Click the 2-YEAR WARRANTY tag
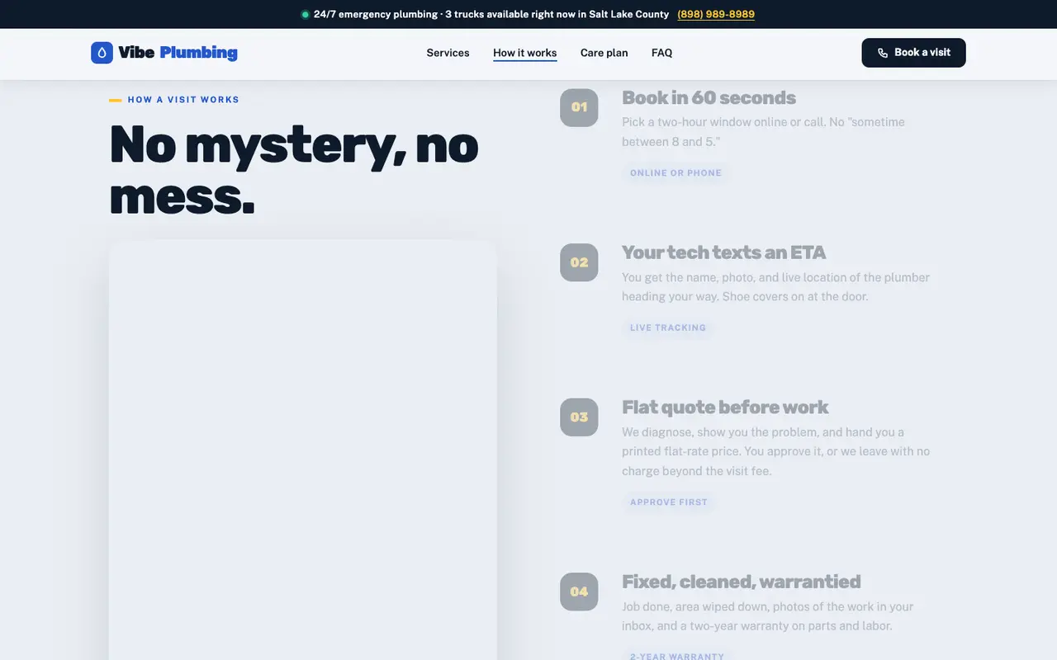Image resolution: width=1057 pixels, height=660 pixels. coord(677,655)
